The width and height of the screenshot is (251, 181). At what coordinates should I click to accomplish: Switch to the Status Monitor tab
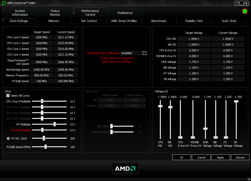(x=55, y=12)
